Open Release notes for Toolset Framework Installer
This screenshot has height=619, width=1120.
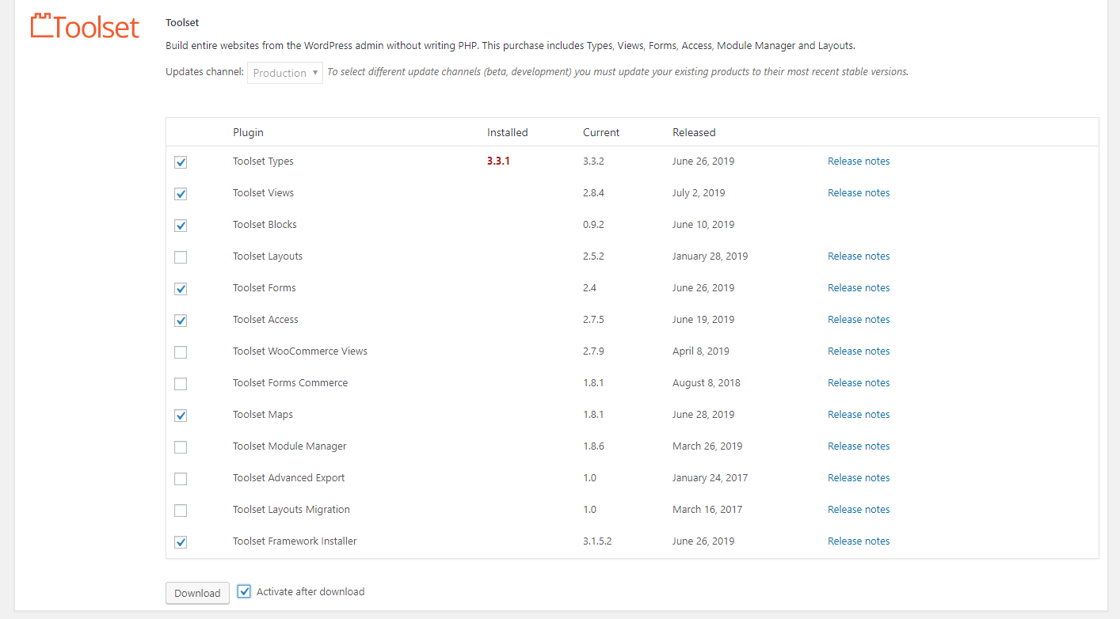[859, 541]
